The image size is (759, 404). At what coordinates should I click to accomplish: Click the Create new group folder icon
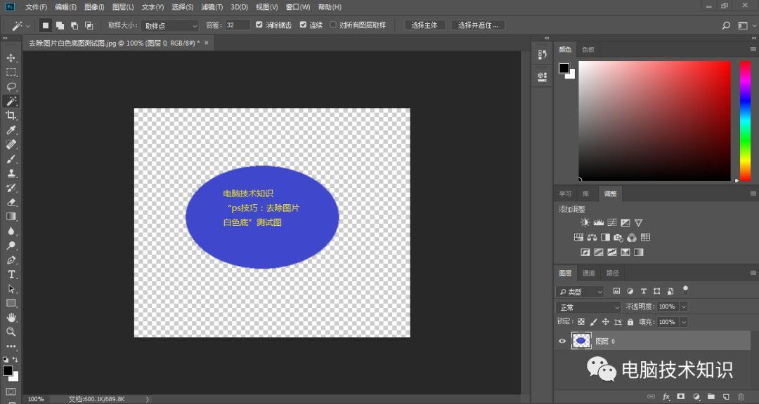click(x=711, y=397)
